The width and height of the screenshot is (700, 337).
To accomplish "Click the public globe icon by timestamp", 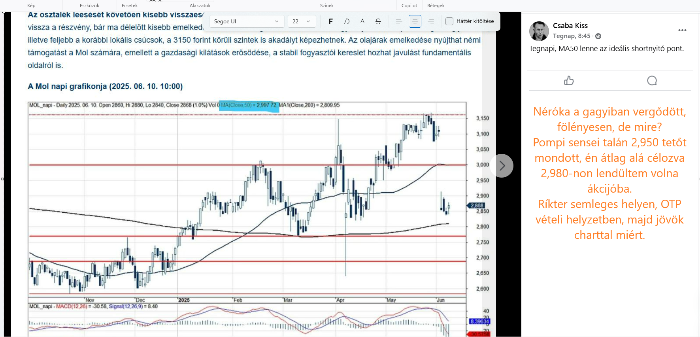I will (598, 36).
